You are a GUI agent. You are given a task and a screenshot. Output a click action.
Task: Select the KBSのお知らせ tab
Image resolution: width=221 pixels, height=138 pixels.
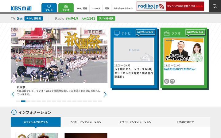pyautogui.click(x=185, y=122)
